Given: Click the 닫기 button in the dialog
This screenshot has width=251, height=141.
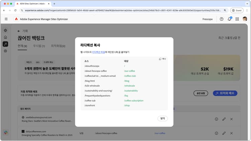Looking at the screenshot, I should tap(162, 118).
